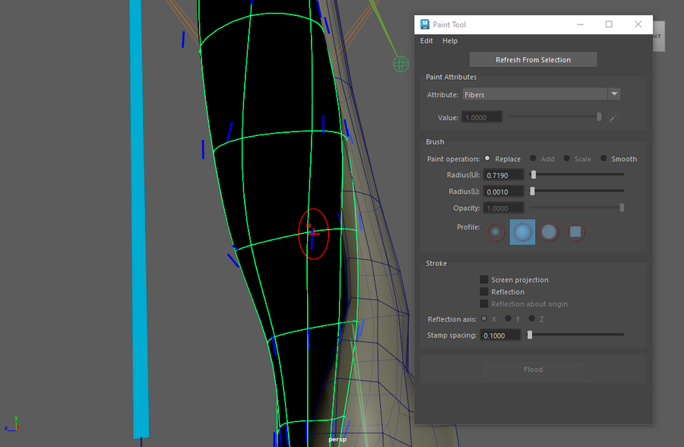This screenshot has width=684, height=447.
Task: Select the soft brush profile icon
Action: [522, 232]
